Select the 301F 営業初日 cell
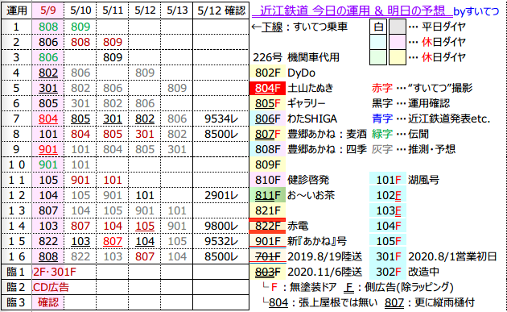The image size is (507, 312). click(388, 256)
